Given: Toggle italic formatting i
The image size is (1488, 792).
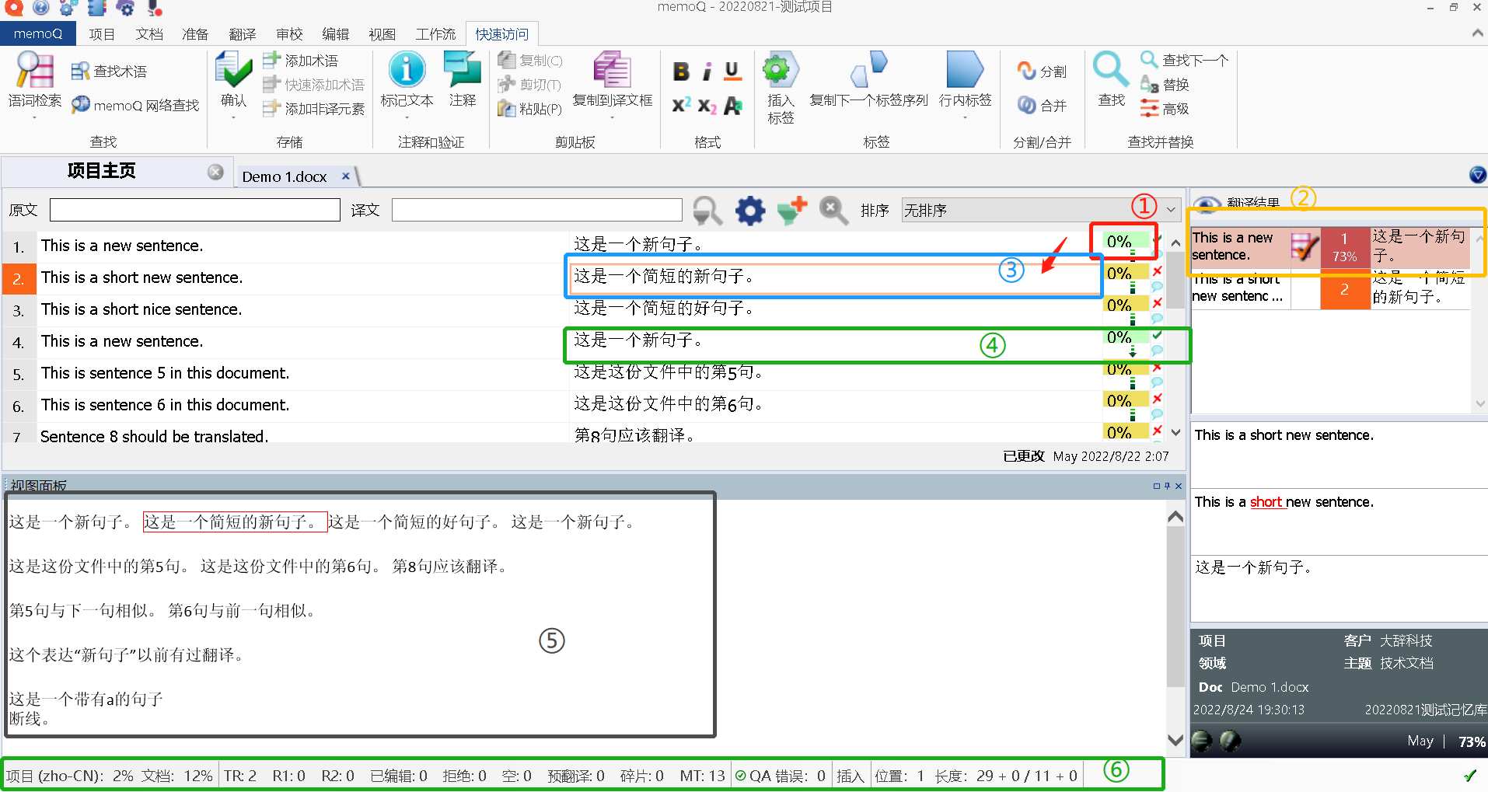Looking at the screenshot, I should coord(707,72).
